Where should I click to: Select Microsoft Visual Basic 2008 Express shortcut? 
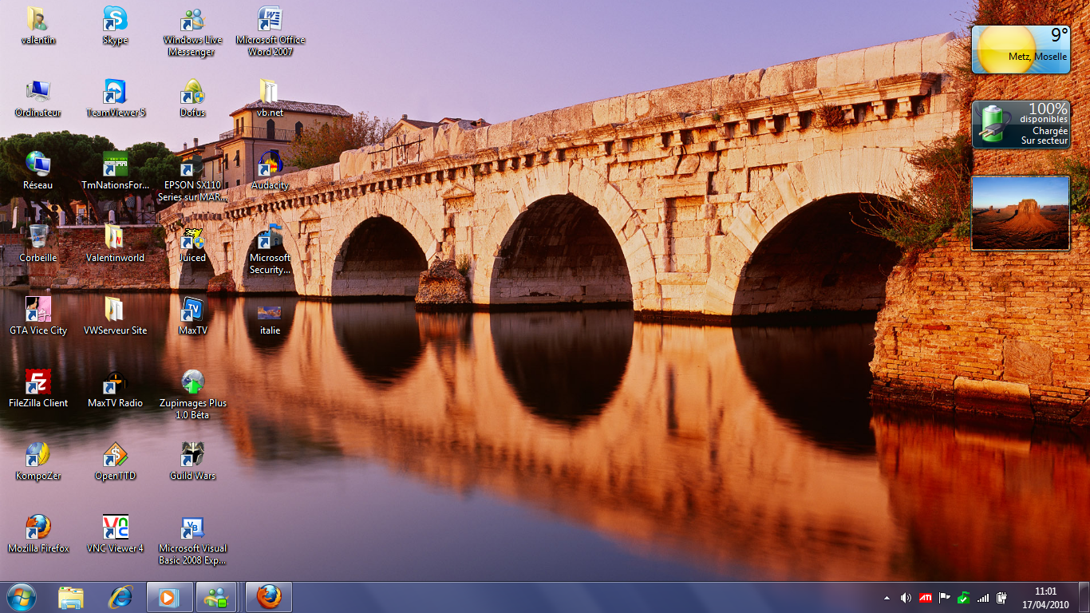pyautogui.click(x=192, y=540)
